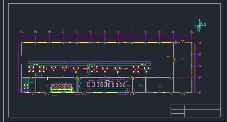Viewport: 227px width, 122px height.
Task: Click the top-left cell of the title block
Action: point(178,107)
